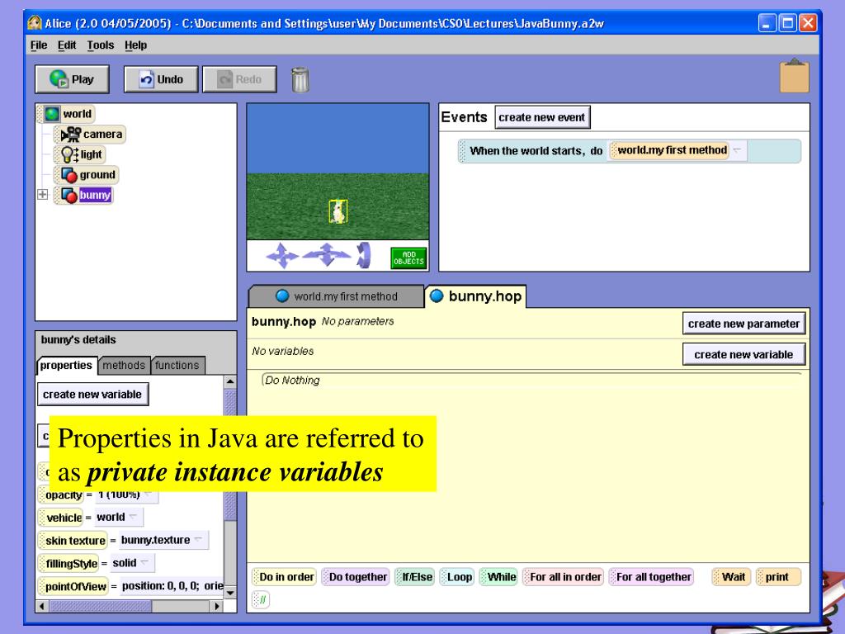Click the green ADD OBJECTS button
Image resolution: width=845 pixels, height=634 pixels.
coord(408,258)
